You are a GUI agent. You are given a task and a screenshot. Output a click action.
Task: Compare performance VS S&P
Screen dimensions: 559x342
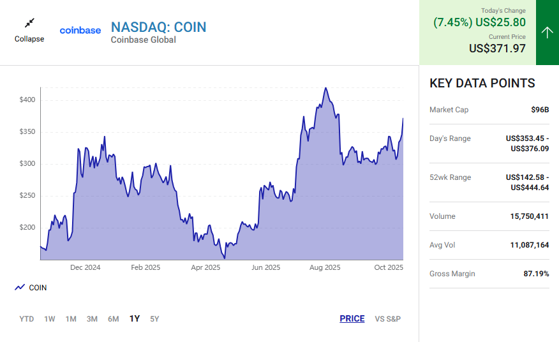[x=388, y=319]
